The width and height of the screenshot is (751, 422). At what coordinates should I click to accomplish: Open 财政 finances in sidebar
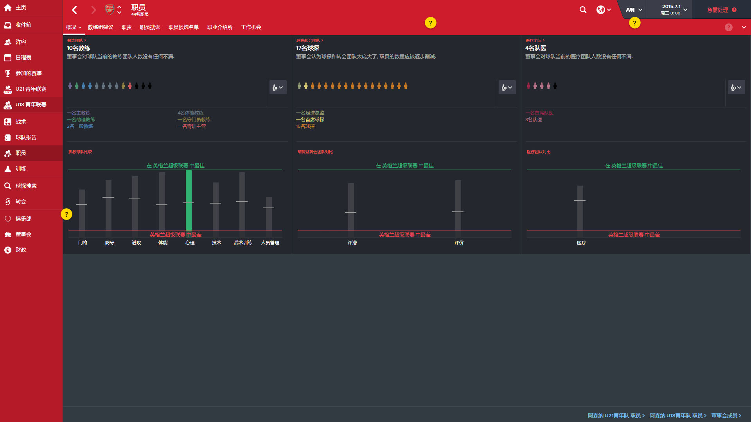coord(21,250)
